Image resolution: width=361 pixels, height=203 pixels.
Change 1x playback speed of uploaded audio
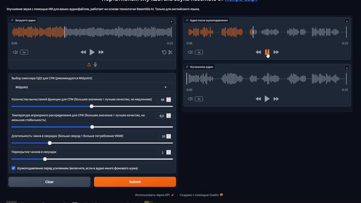[24, 52]
